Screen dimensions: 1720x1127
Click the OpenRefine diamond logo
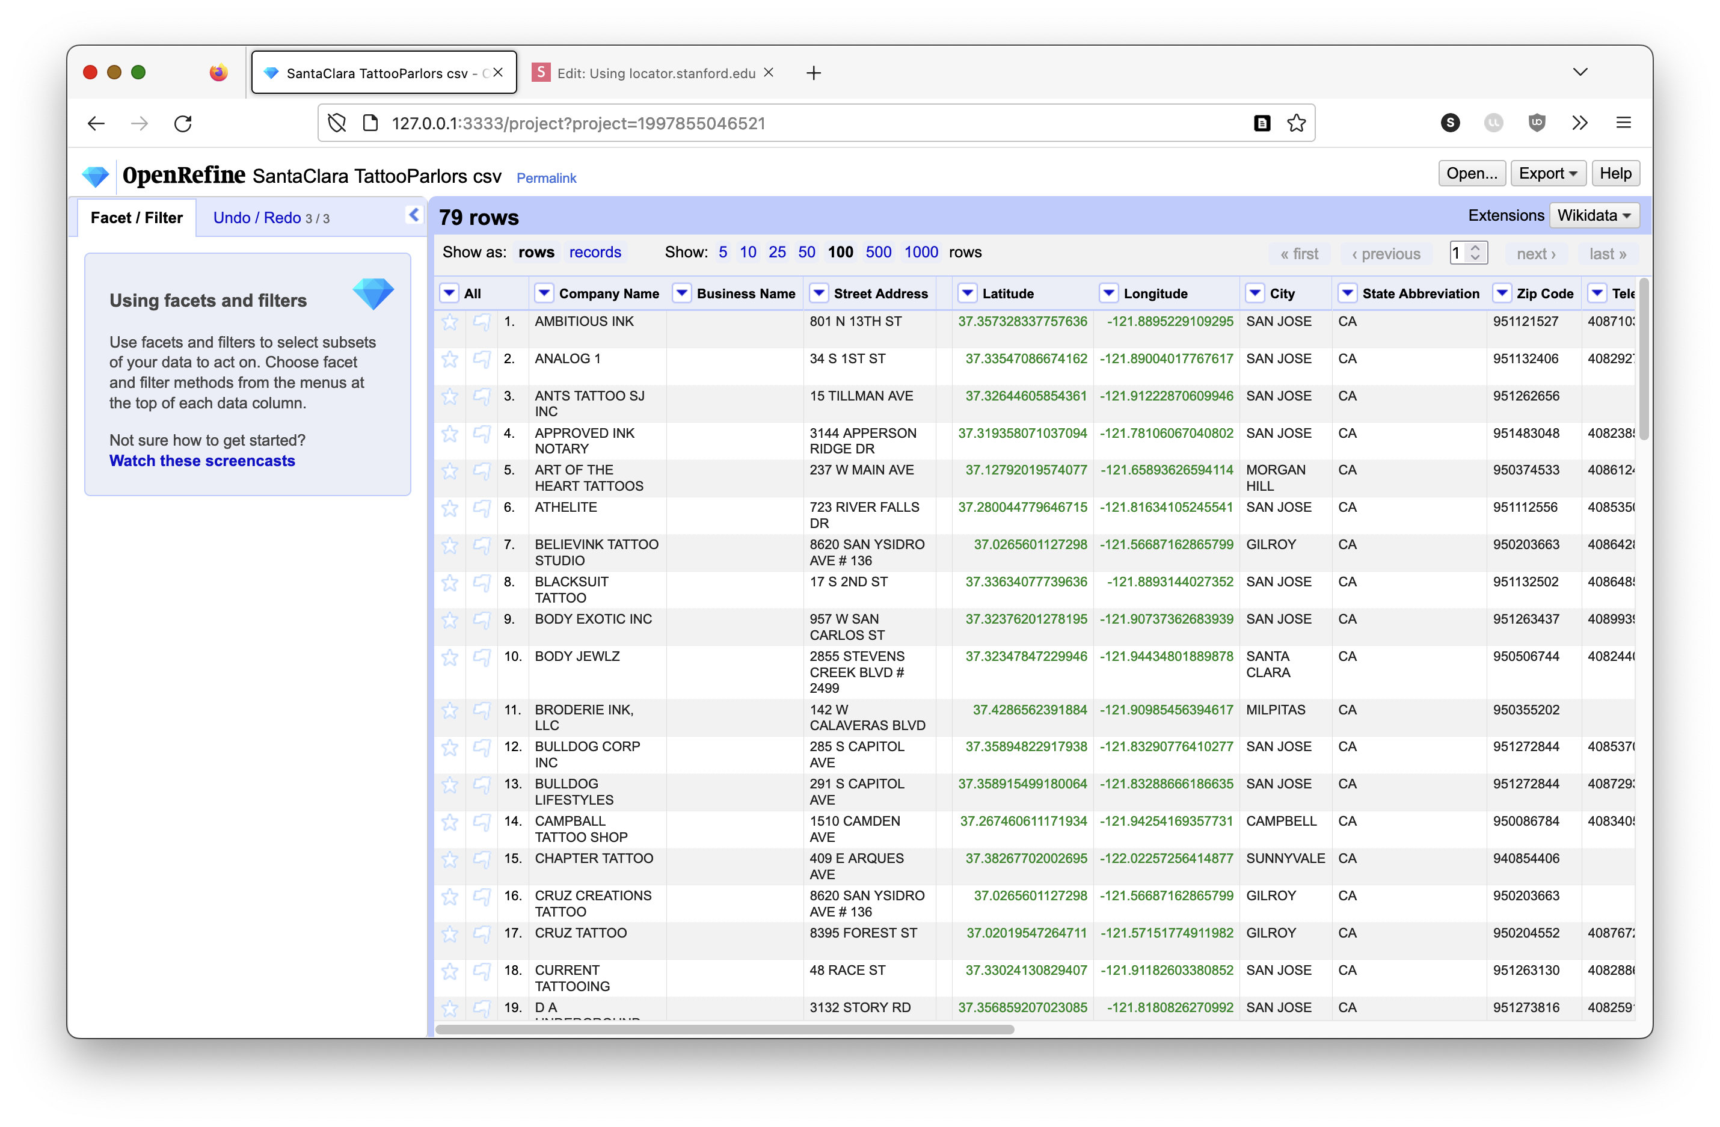click(96, 176)
